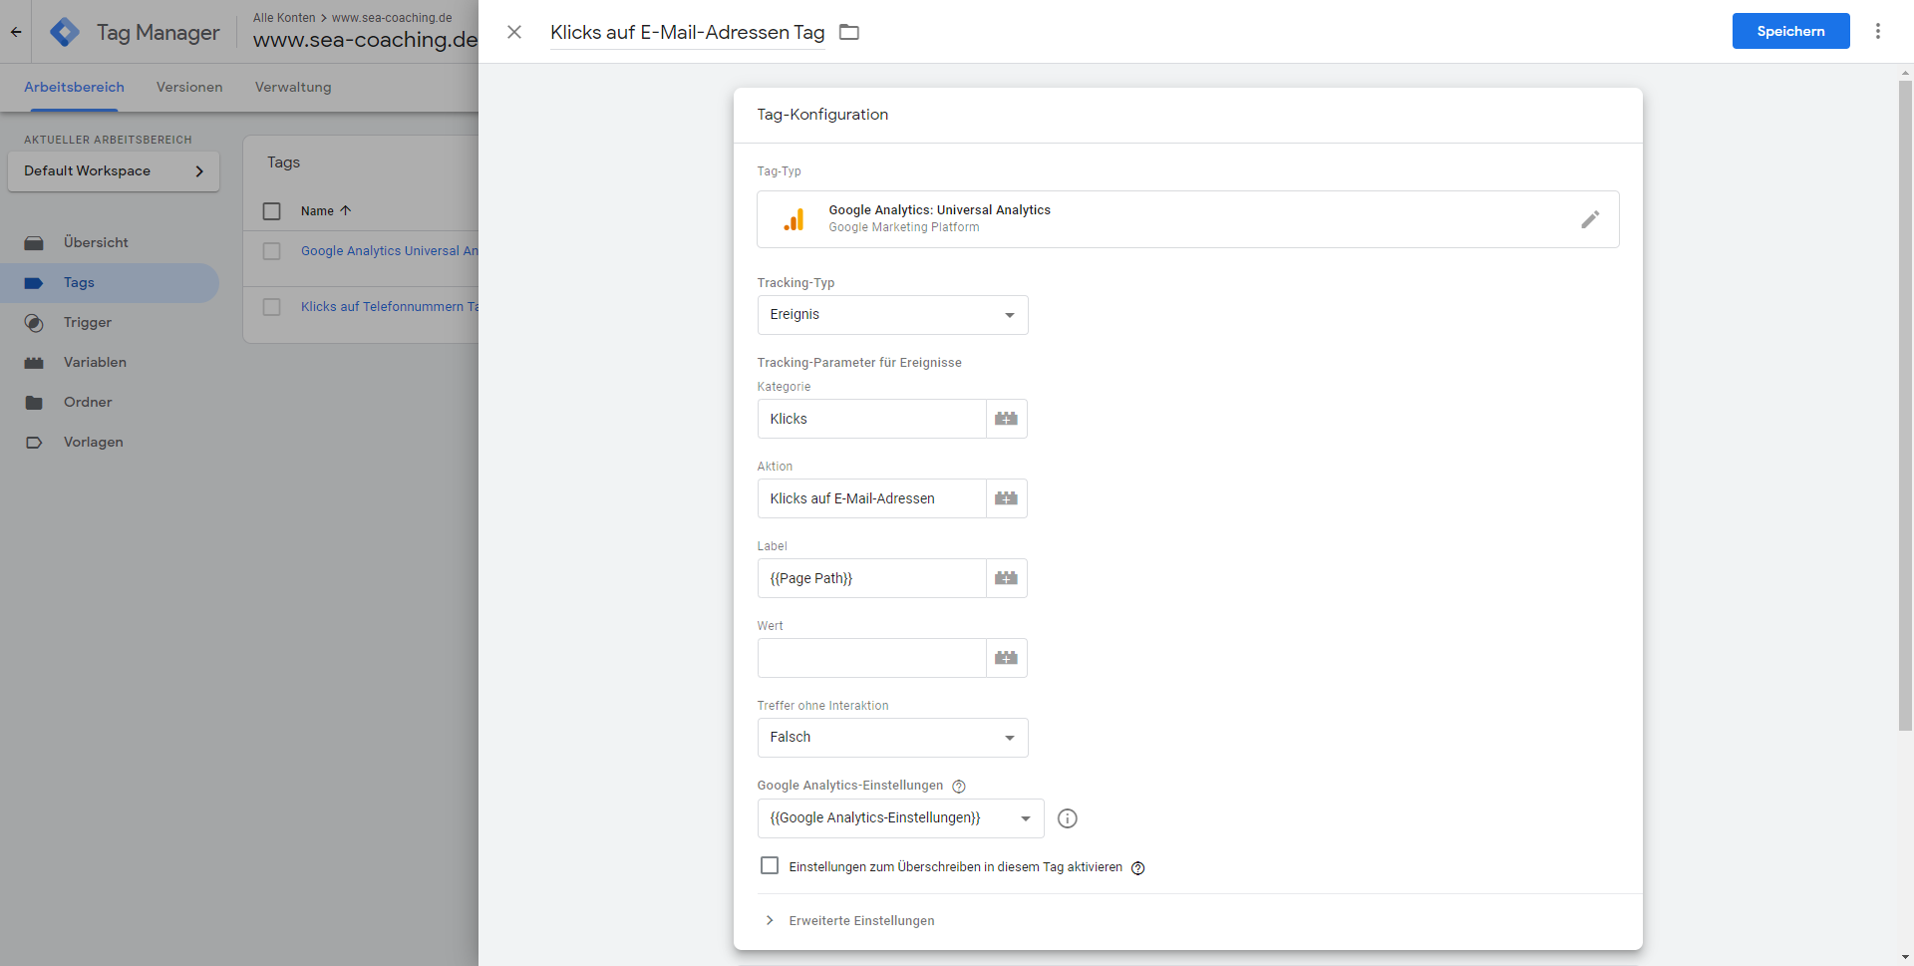Insert variable into the Aktion field
Screen dimensions: 1914x966
(1006, 498)
